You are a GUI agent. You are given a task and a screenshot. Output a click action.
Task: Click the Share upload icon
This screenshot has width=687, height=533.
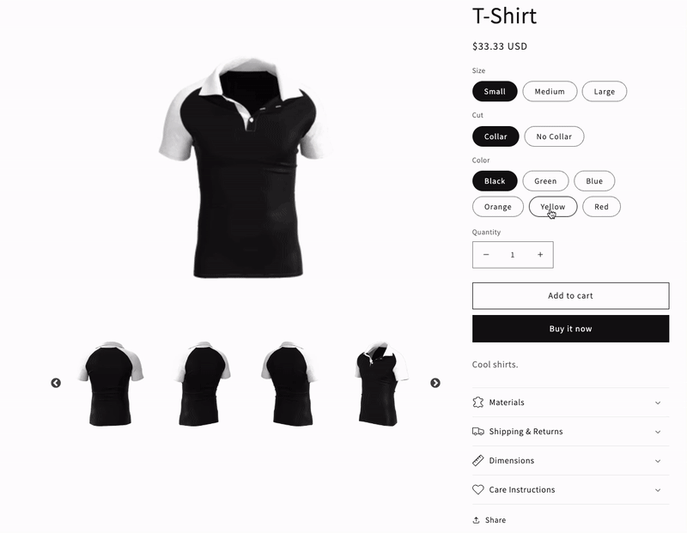[x=477, y=520]
